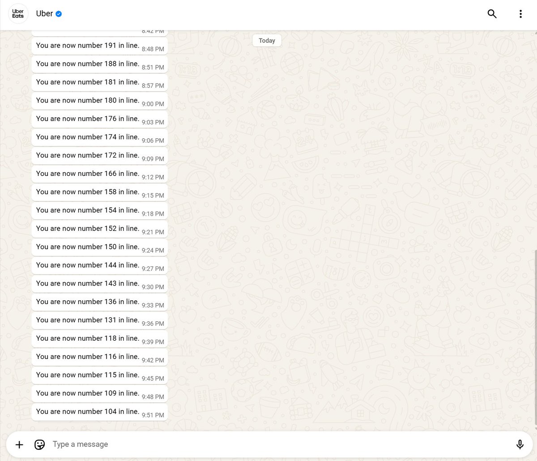This screenshot has height=461, width=537.
Task: Open Uber contact info from name
Action: click(44, 14)
